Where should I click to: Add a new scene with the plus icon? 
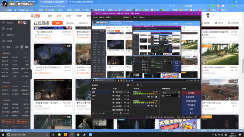point(93,113)
